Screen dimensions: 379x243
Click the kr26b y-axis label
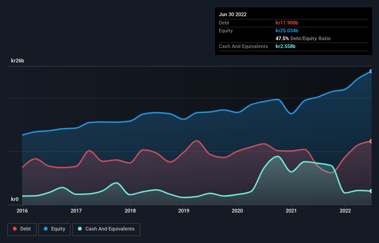tap(18, 61)
